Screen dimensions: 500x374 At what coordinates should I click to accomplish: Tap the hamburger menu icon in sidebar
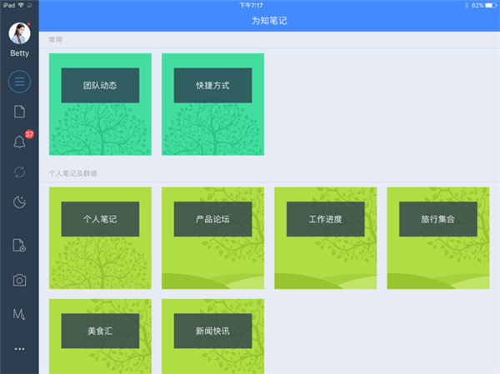pyautogui.click(x=19, y=82)
